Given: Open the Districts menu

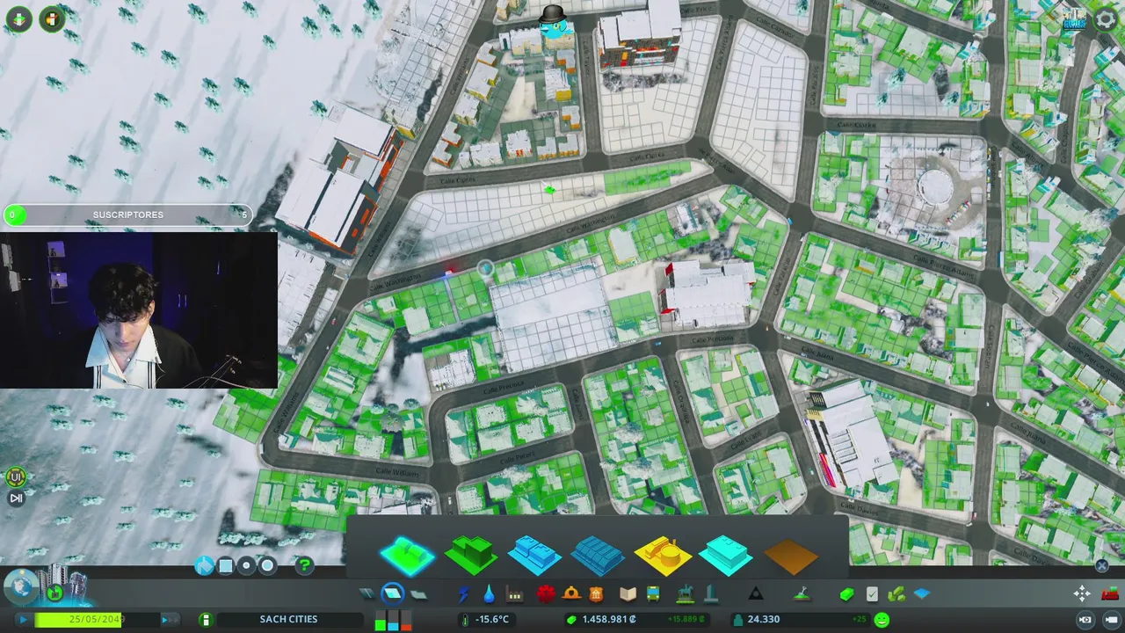Looking at the screenshot, I should tap(419, 595).
